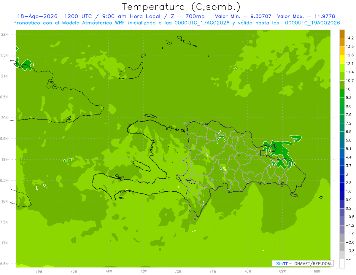Click the '-0.5' colorbar value

[350, 217]
